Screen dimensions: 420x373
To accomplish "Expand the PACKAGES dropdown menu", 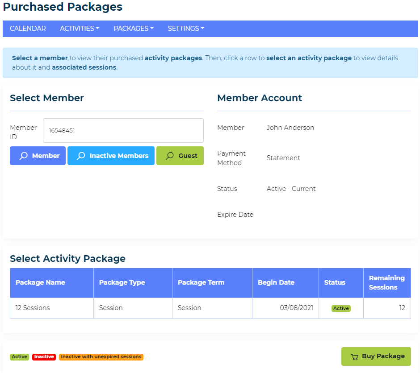I will [x=134, y=29].
